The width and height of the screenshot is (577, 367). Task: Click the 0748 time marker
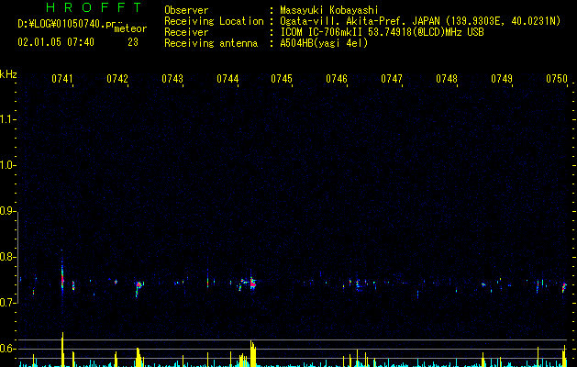[x=447, y=79]
